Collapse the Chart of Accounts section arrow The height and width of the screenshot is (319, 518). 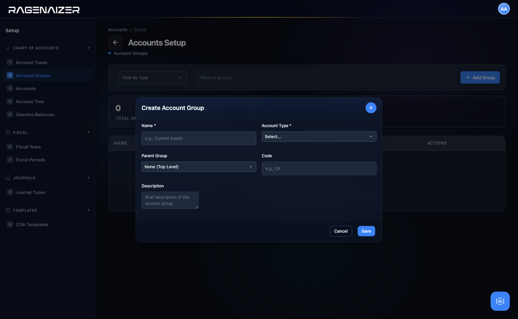[89, 48]
